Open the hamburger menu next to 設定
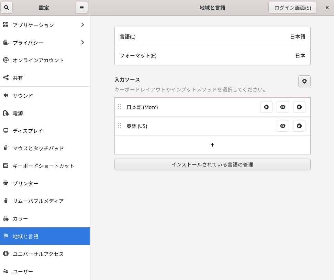 coord(81,8)
